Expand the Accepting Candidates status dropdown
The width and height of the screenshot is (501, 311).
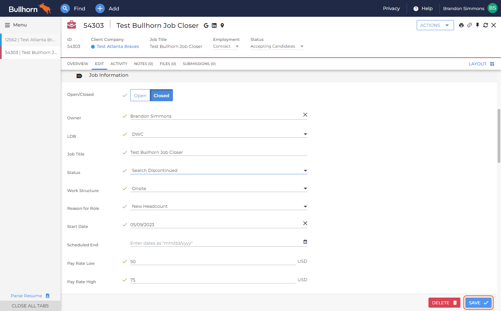click(x=277, y=47)
